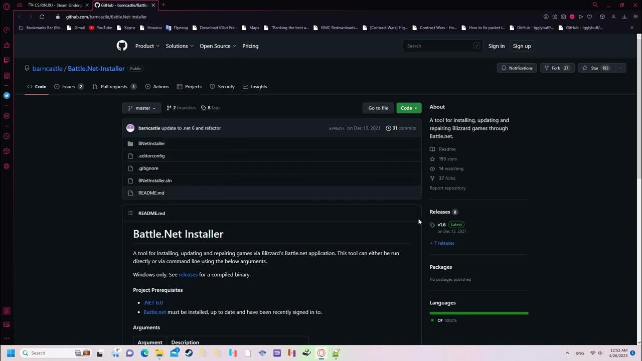The image size is (642, 361).
Task: Click the tag icon next to v1.6 release
Action: pos(432,225)
